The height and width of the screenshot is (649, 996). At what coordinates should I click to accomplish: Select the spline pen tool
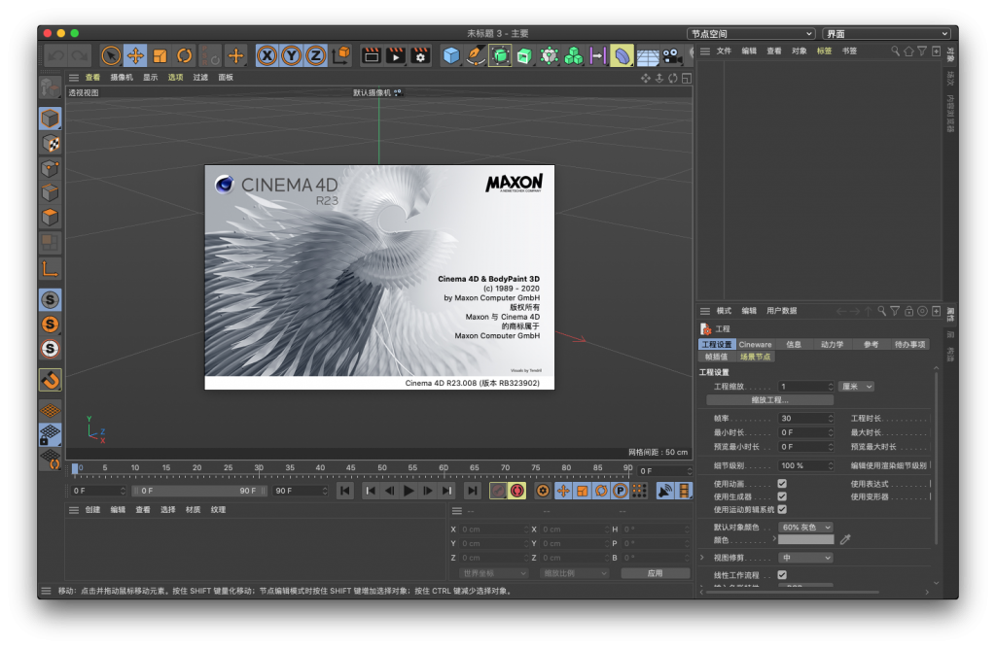tap(475, 55)
